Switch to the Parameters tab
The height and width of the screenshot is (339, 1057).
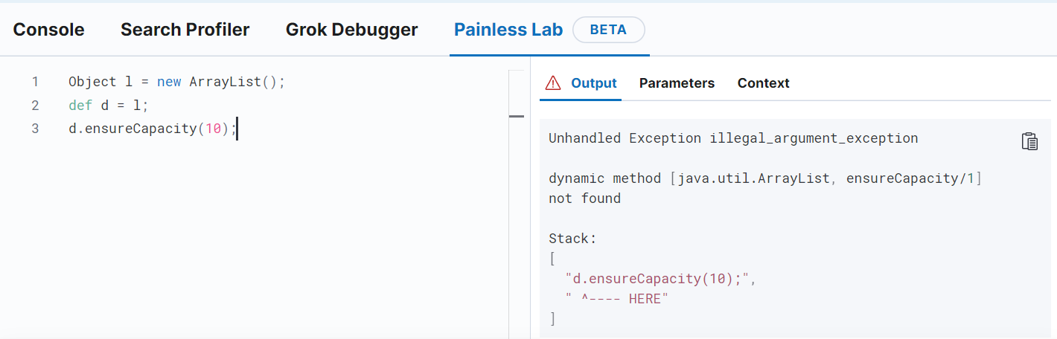[x=677, y=83]
